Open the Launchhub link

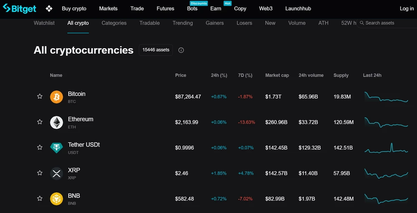click(x=298, y=8)
